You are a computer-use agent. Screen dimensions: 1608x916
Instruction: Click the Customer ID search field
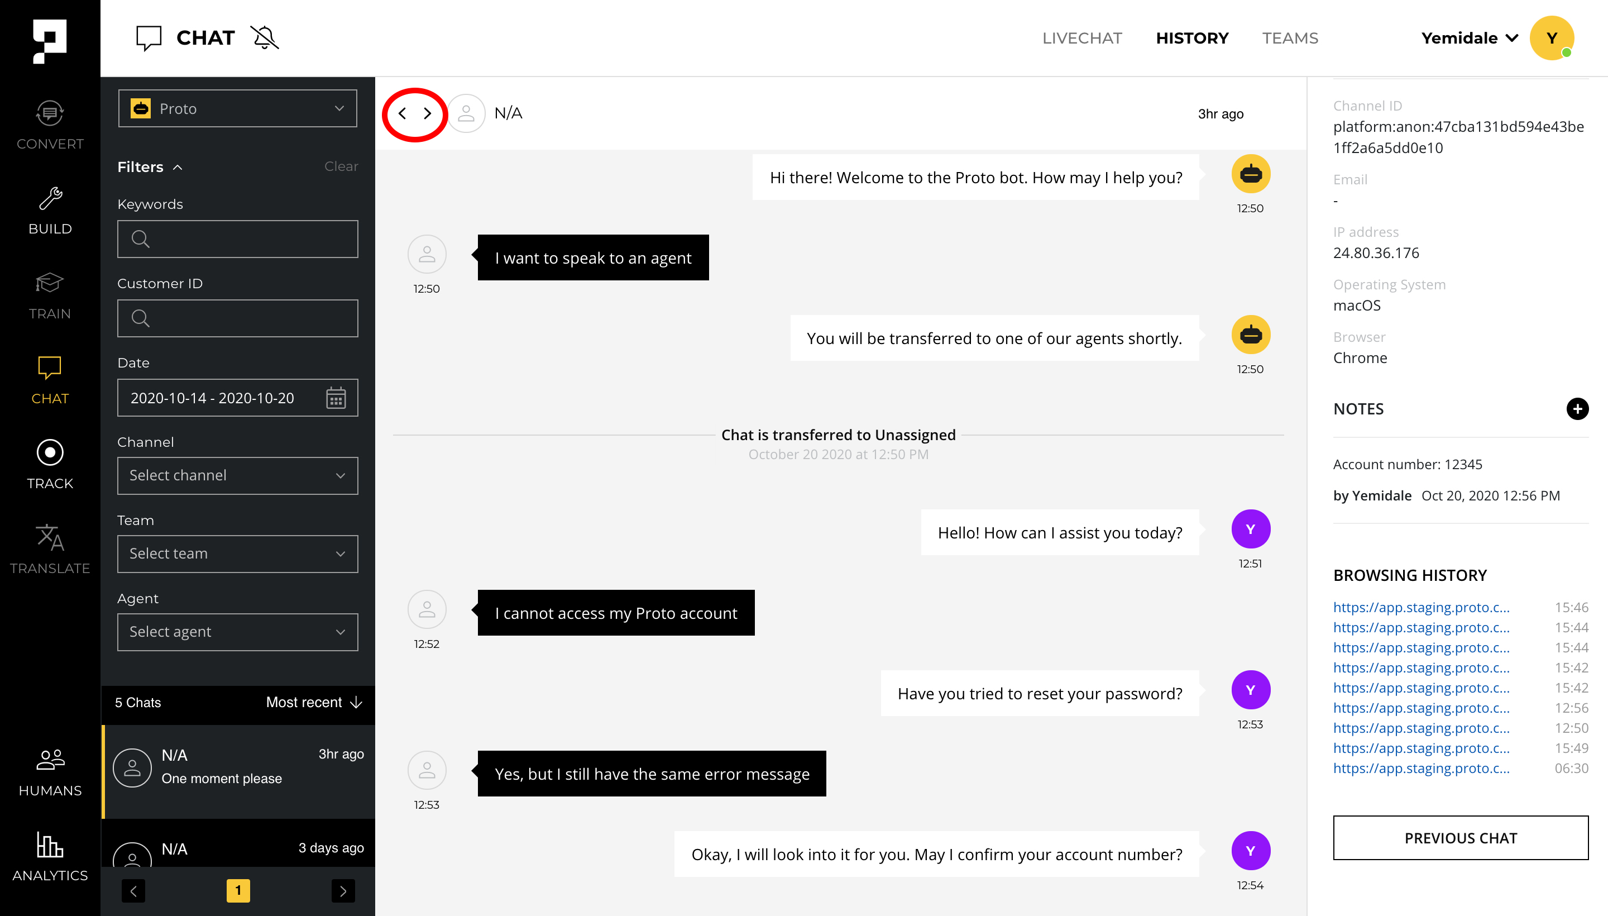(238, 318)
